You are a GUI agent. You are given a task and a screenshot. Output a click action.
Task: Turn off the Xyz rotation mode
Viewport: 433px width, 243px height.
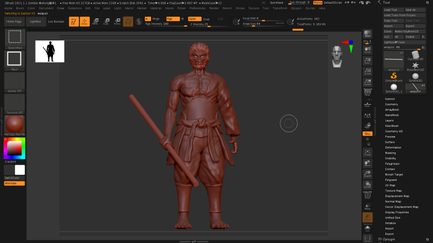coord(368,133)
